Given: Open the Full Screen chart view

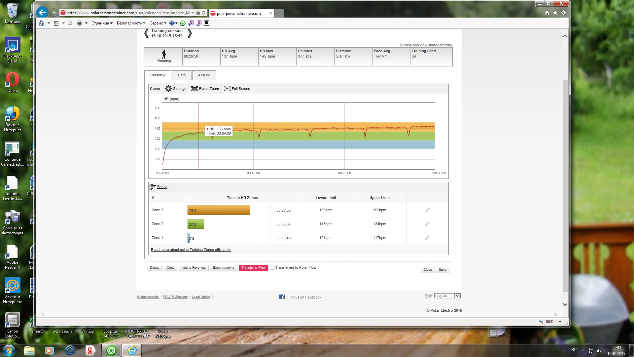Looking at the screenshot, I should (x=237, y=89).
